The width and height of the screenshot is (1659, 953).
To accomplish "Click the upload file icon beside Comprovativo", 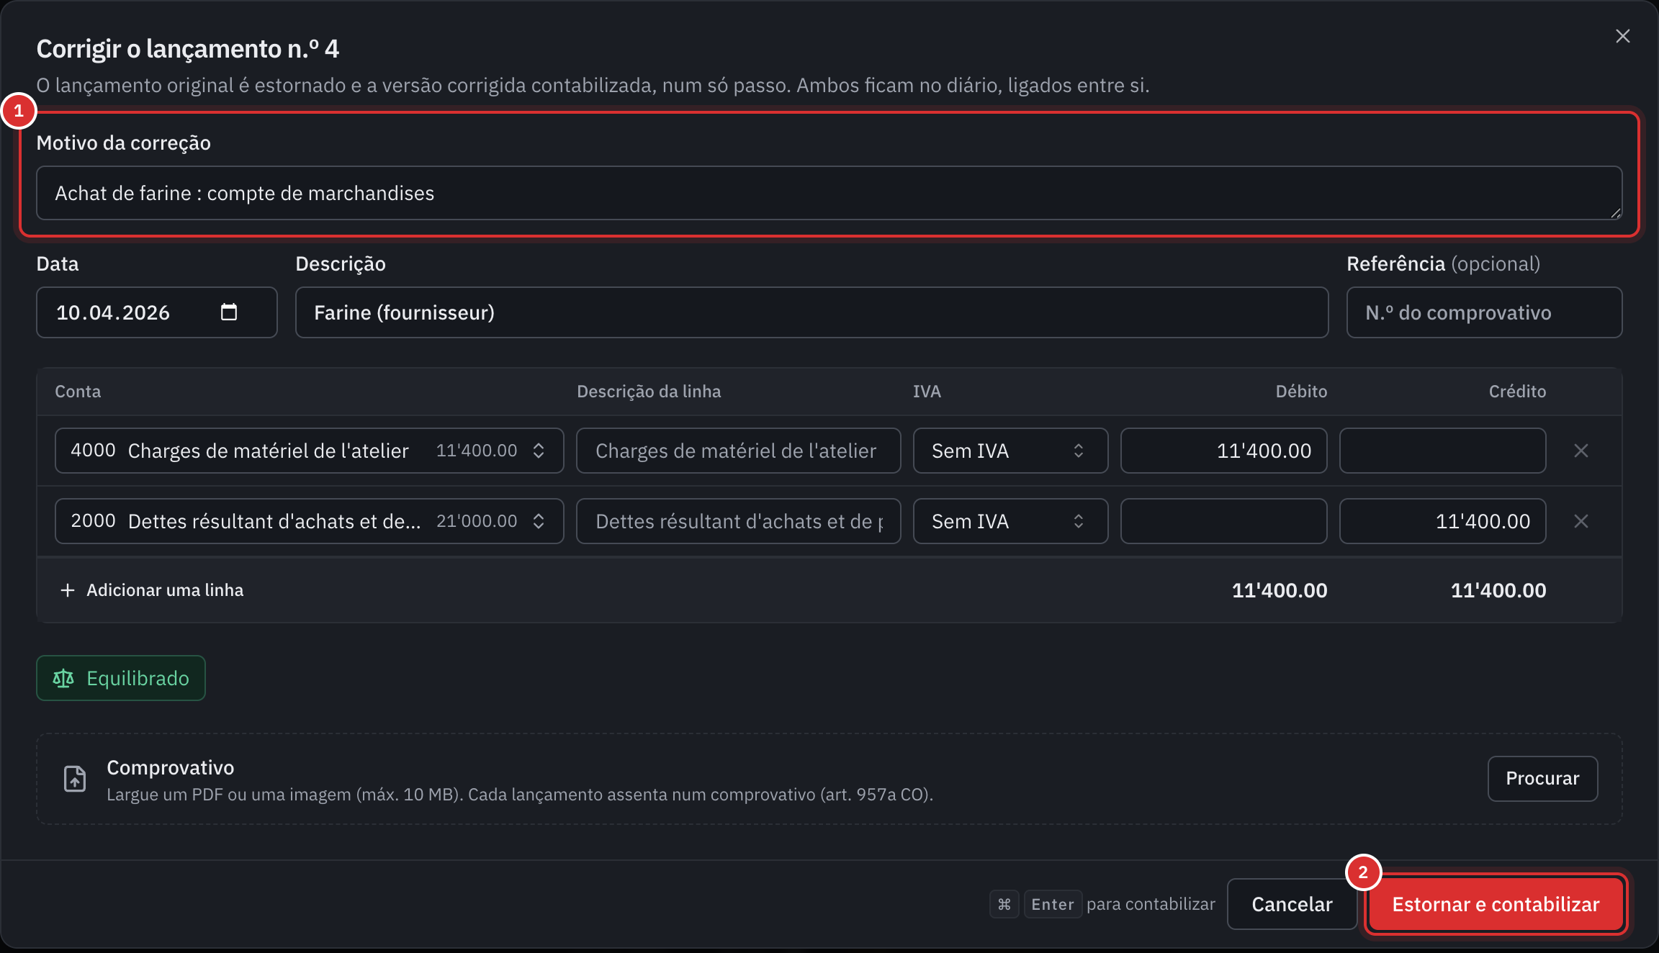I will pos(75,779).
